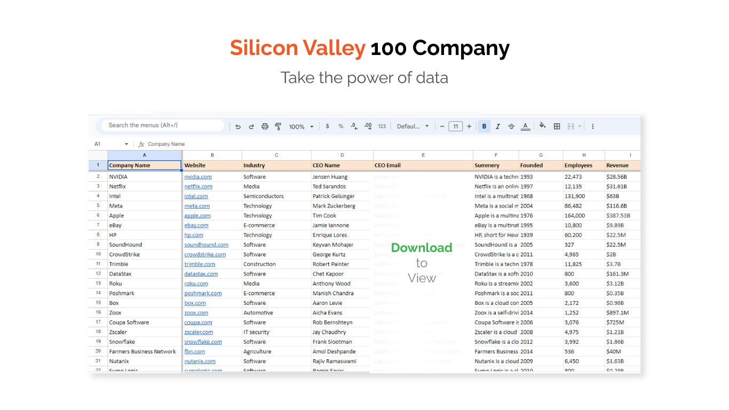
Task: Select the Farmers Business Network cell
Action: pos(145,351)
